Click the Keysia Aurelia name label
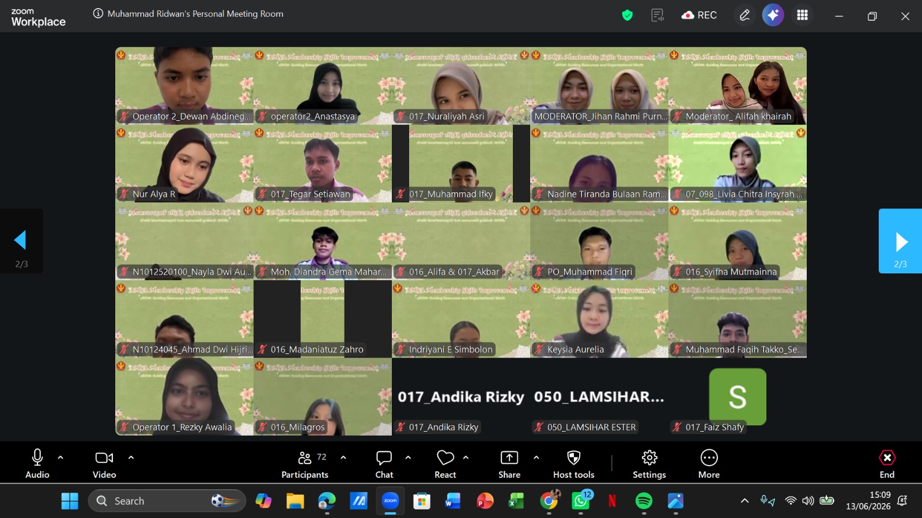 tap(576, 349)
